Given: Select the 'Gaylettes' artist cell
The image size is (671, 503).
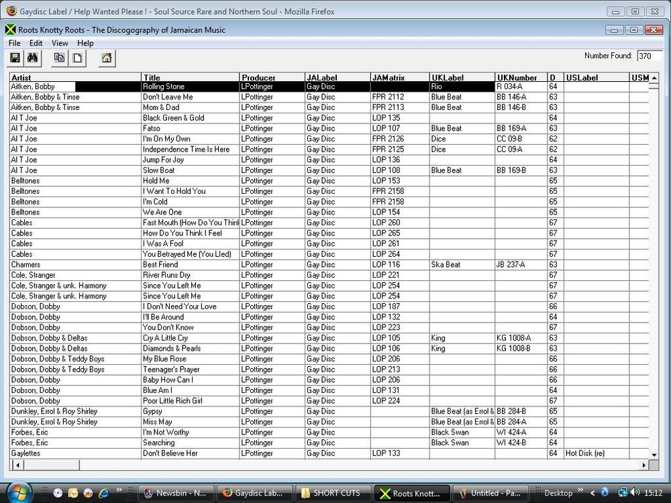Looking at the screenshot, I should pos(75,453).
